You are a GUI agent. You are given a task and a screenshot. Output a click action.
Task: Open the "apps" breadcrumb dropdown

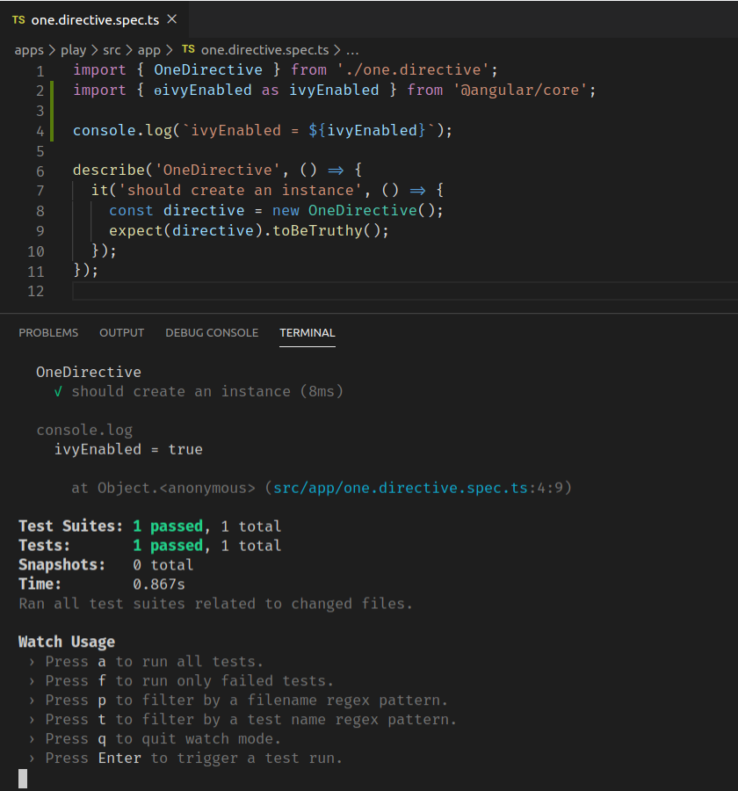pos(29,50)
